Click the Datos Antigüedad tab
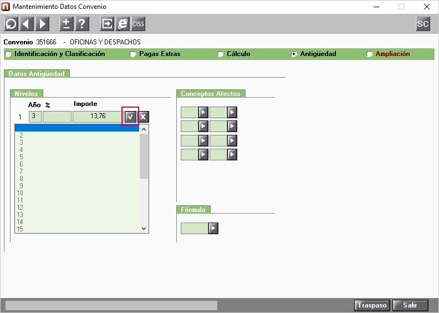Viewport: 439px width, 313px height. tap(37, 74)
